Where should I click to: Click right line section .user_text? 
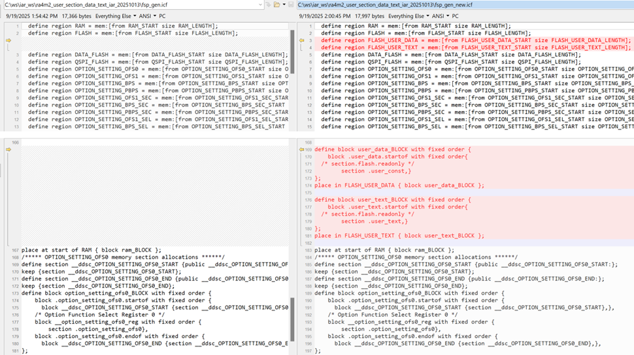coord(375,222)
